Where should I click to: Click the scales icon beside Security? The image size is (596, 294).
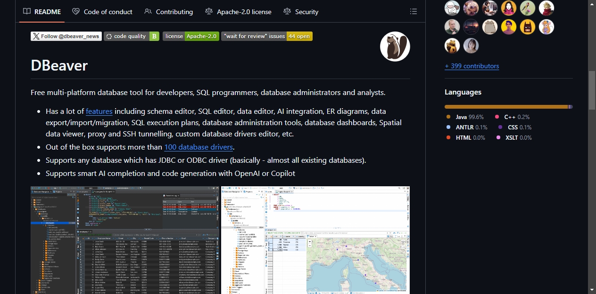pos(287,11)
